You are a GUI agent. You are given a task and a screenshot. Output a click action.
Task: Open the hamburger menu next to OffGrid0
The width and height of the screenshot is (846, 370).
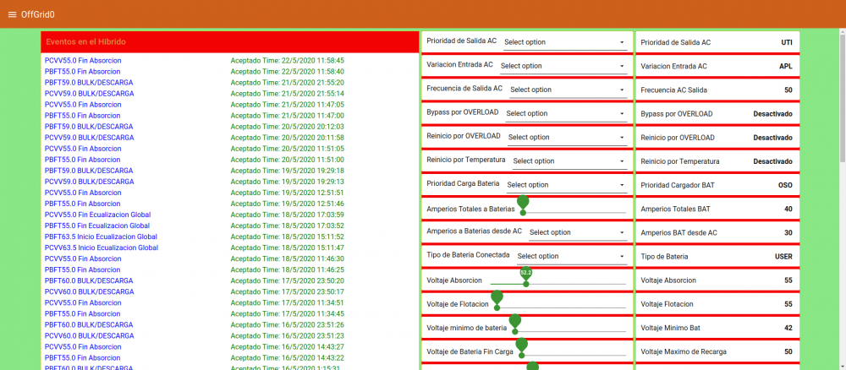[13, 14]
